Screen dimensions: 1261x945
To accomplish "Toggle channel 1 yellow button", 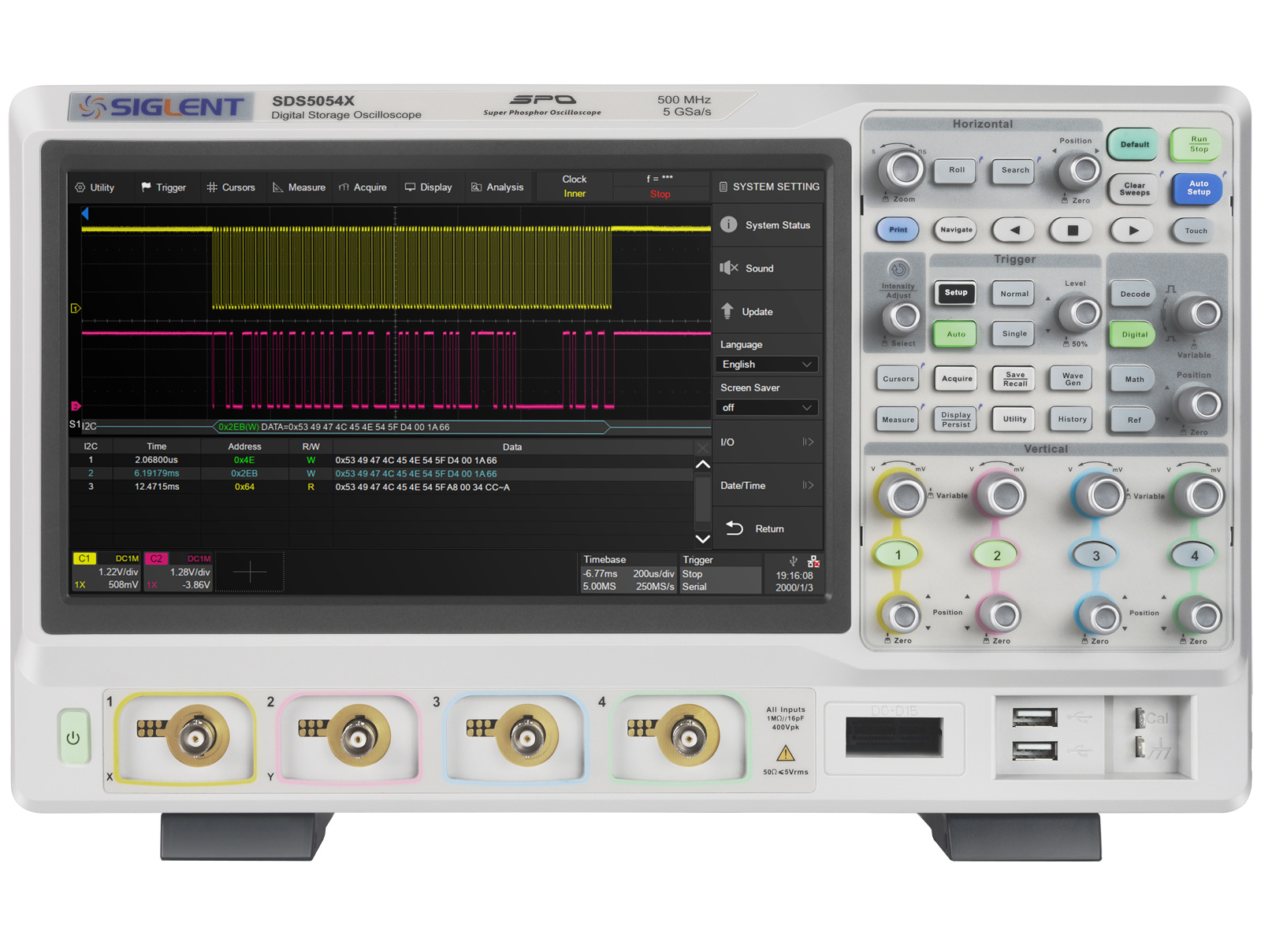I will point(898,555).
